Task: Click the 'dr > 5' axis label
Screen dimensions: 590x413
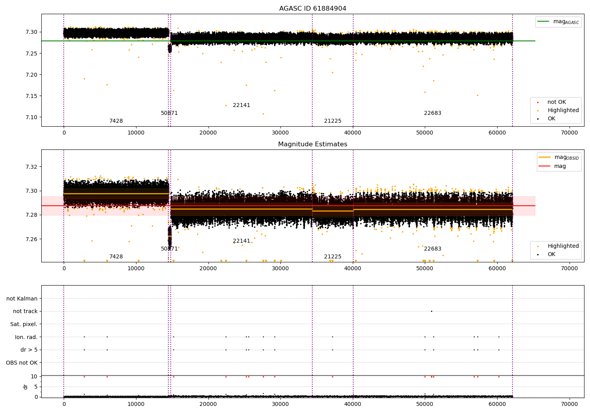Action: pos(29,350)
